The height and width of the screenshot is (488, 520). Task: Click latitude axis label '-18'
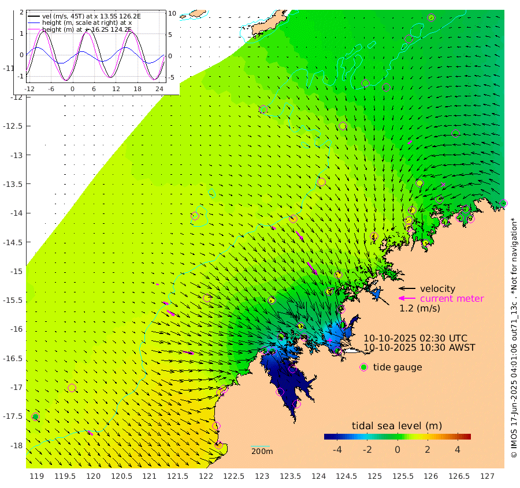[x=16, y=445]
